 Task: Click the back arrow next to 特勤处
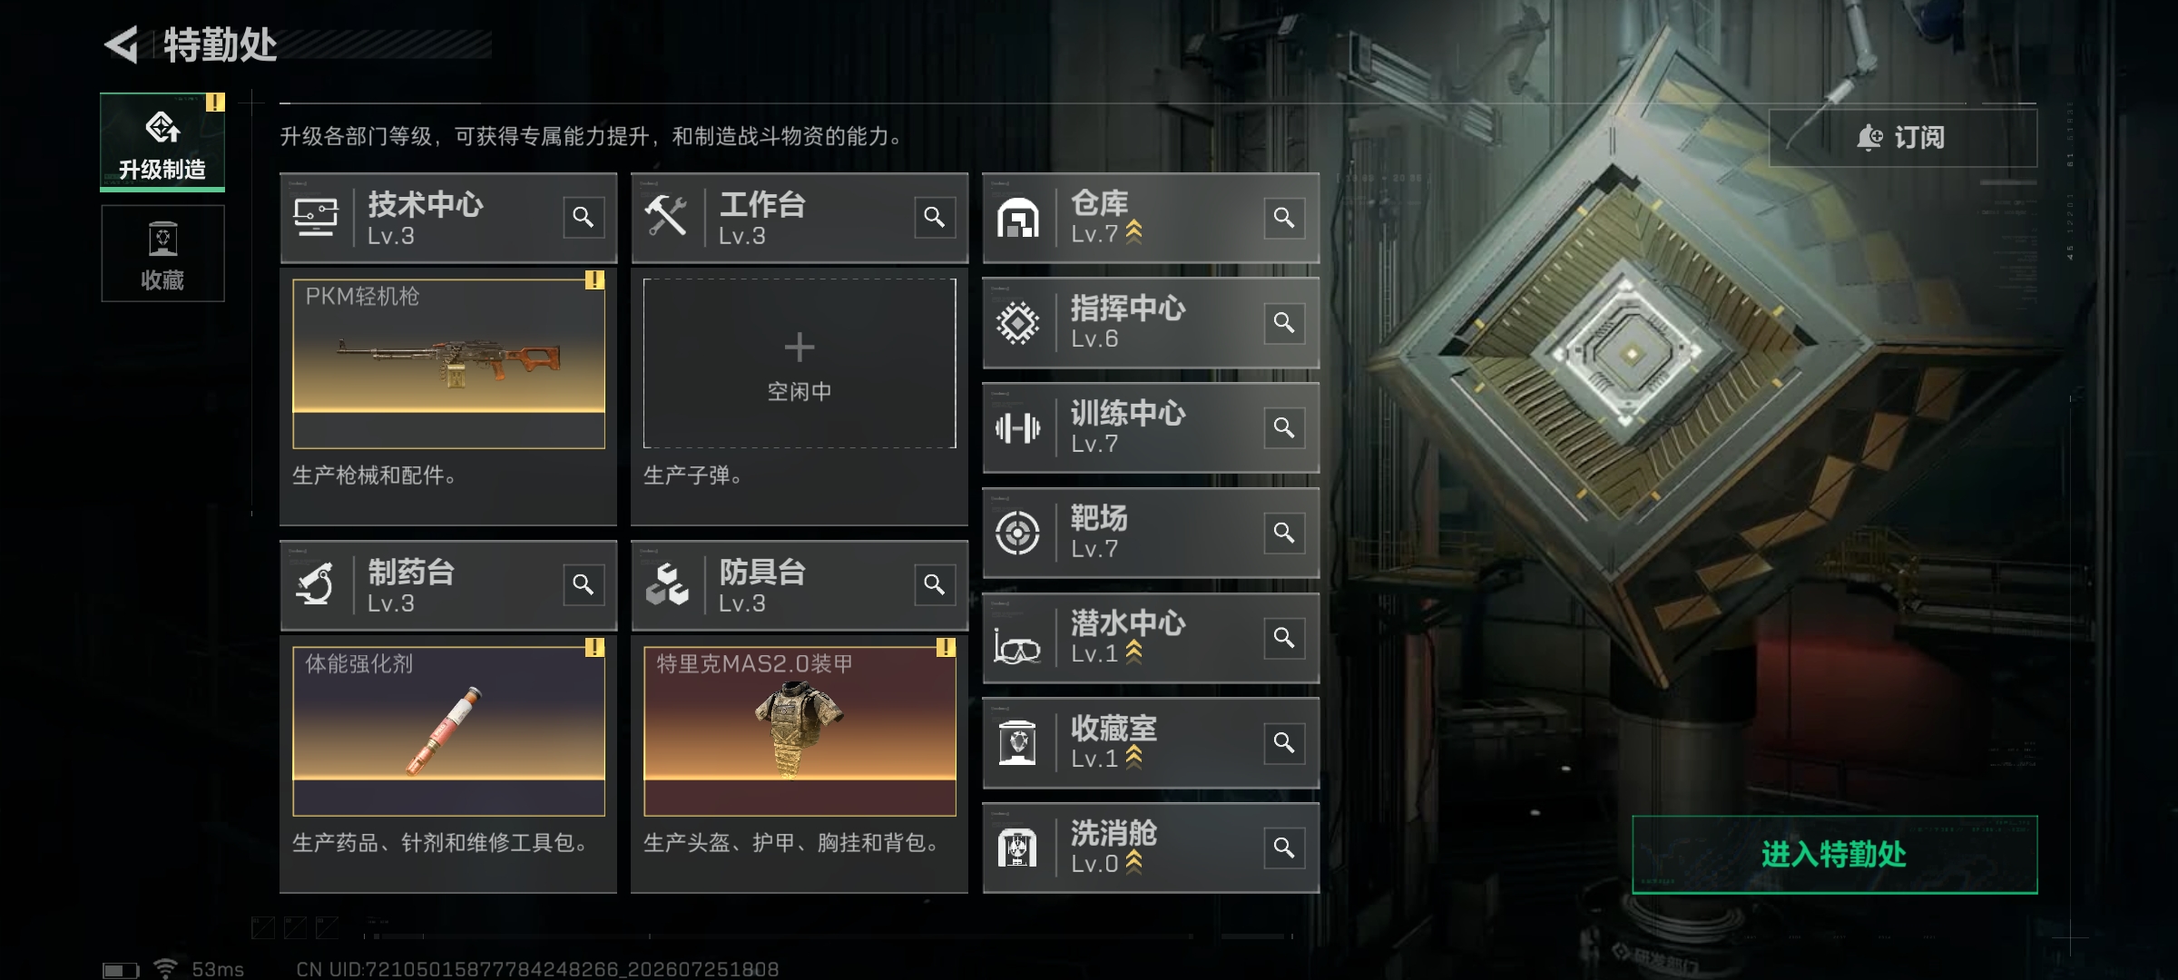click(123, 44)
